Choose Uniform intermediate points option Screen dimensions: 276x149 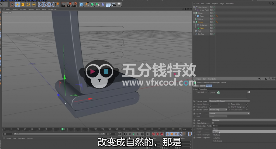244,135
